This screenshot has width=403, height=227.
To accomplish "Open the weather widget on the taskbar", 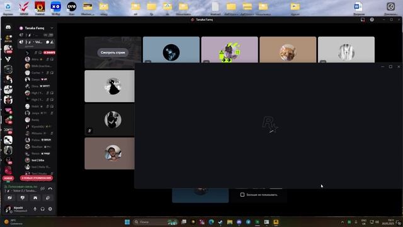I will [13, 222].
